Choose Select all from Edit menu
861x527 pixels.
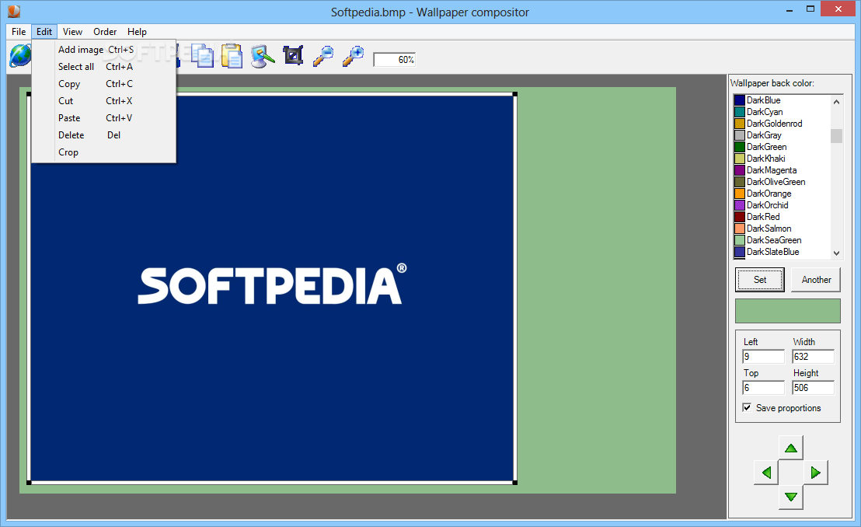[x=104, y=67]
